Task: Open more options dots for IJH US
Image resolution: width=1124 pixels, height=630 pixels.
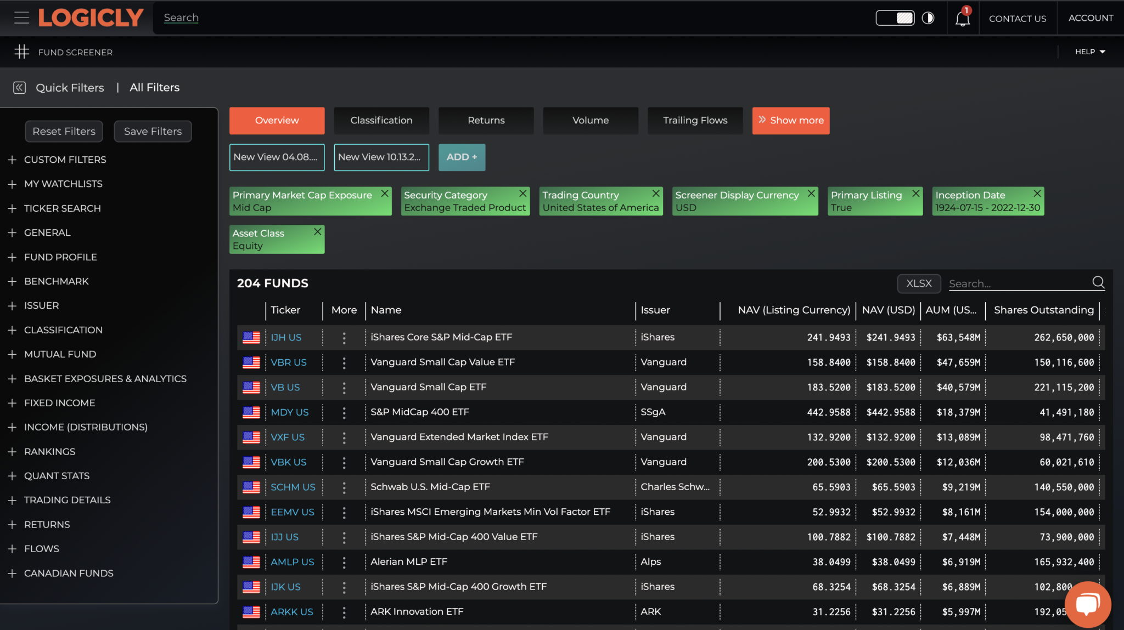Action: click(344, 338)
